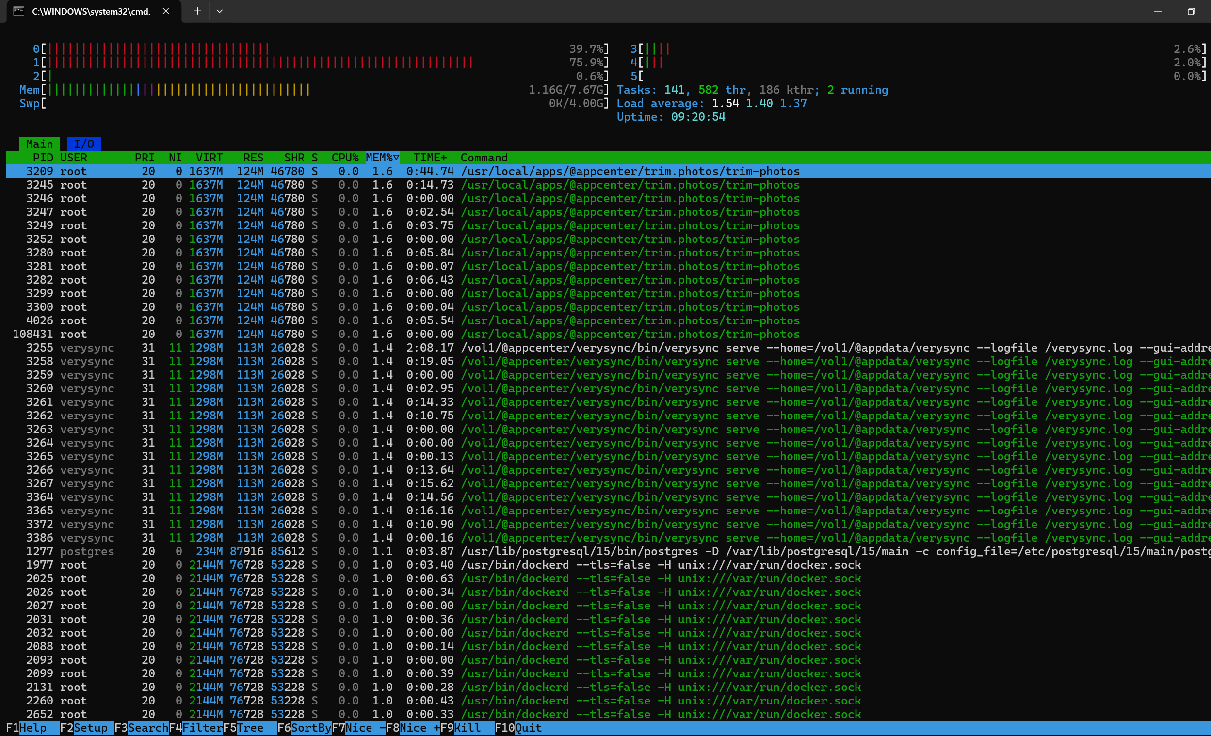The width and height of the screenshot is (1211, 736).
Task: Select the Main tab in htop
Action: (39, 144)
